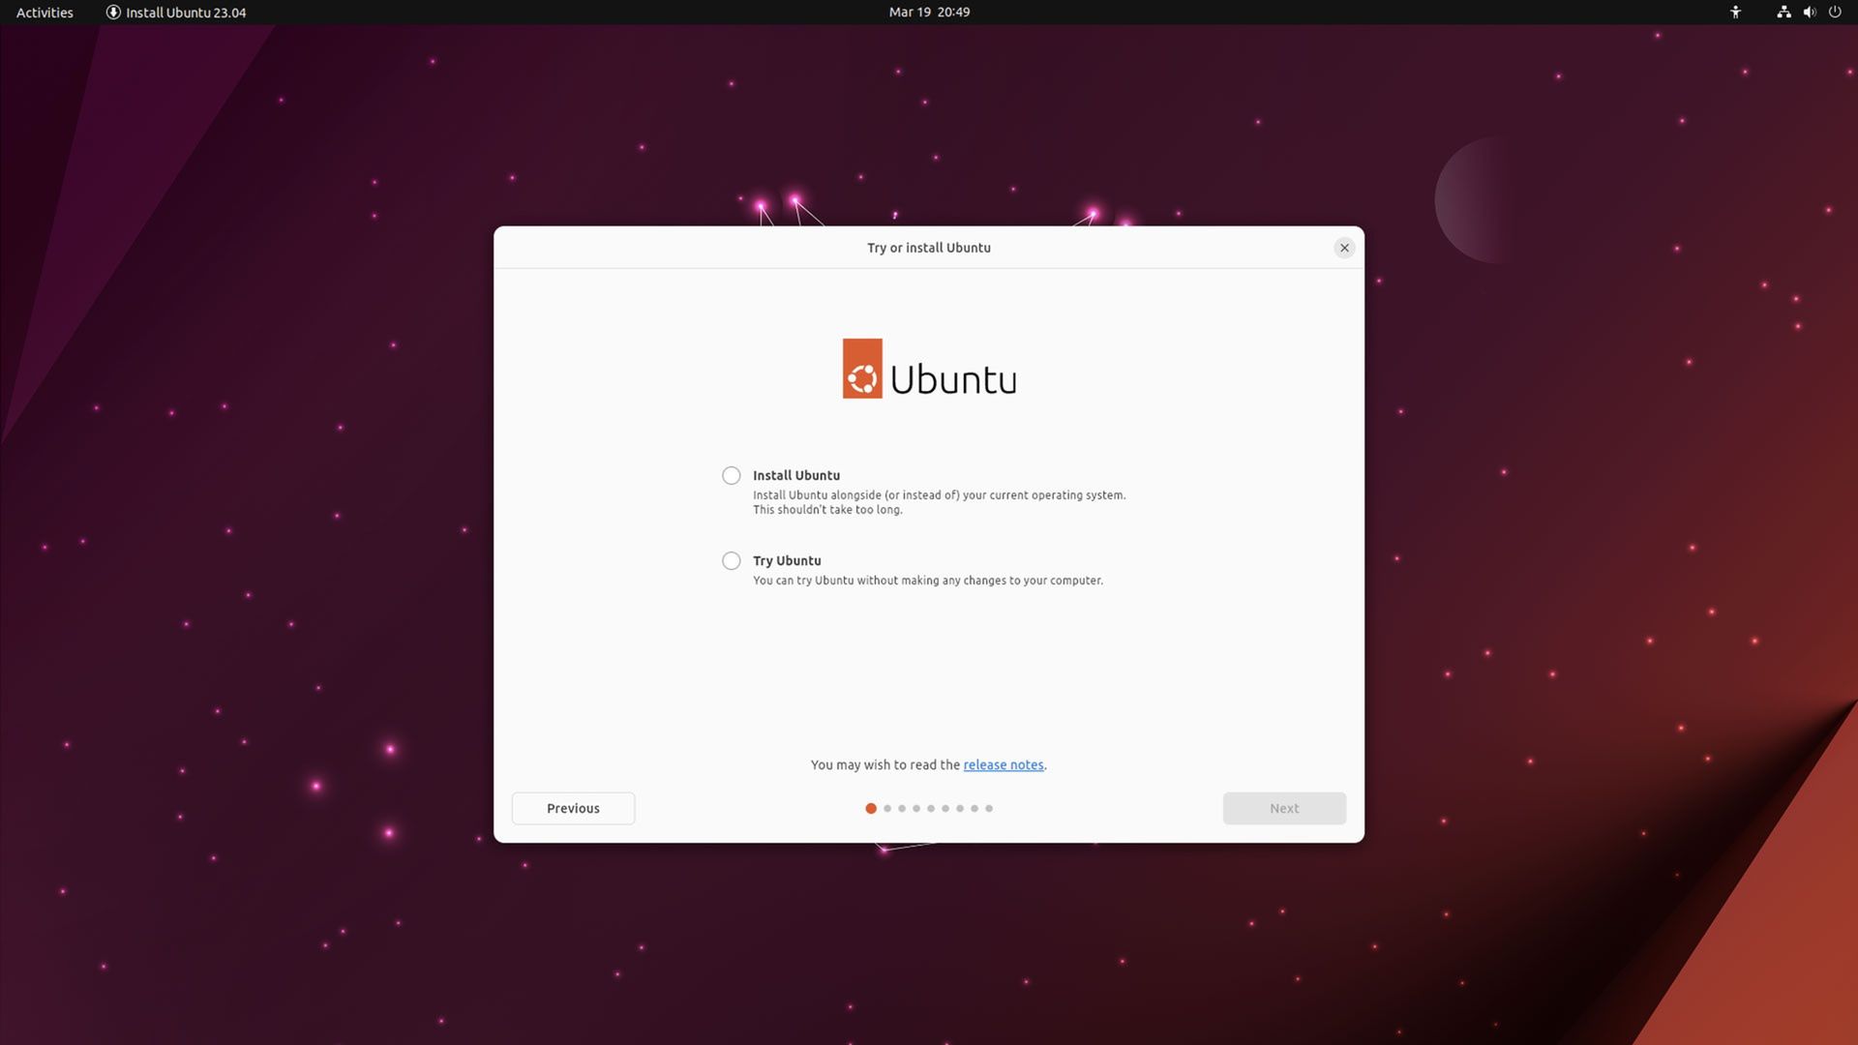This screenshot has height=1045, width=1858.
Task: Click the last page indicator dot
Action: [x=988, y=808]
